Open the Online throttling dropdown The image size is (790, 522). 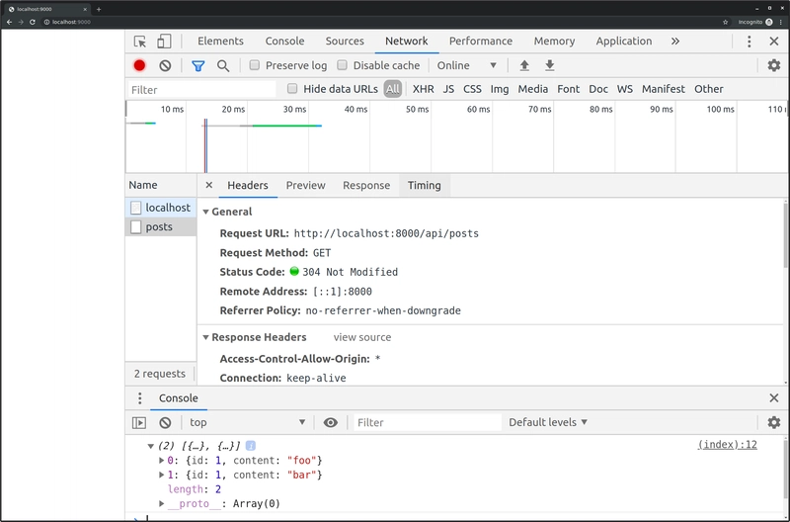click(467, 65)
